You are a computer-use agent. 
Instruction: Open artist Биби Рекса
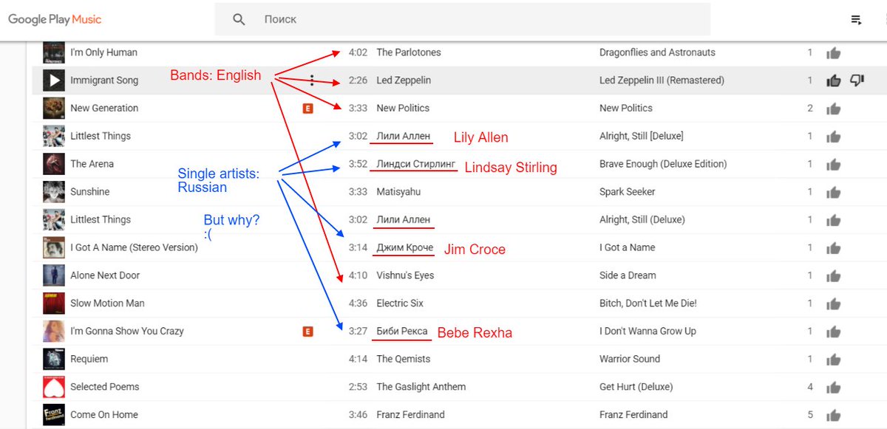(x=402, y=332)
